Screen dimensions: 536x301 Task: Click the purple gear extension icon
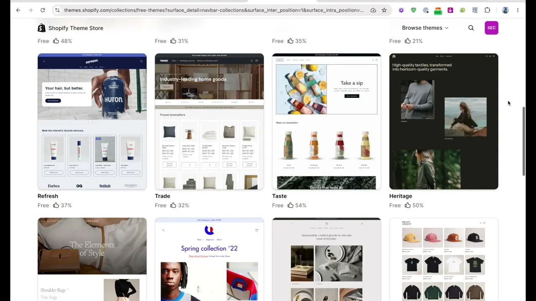[x=401, y=10]
